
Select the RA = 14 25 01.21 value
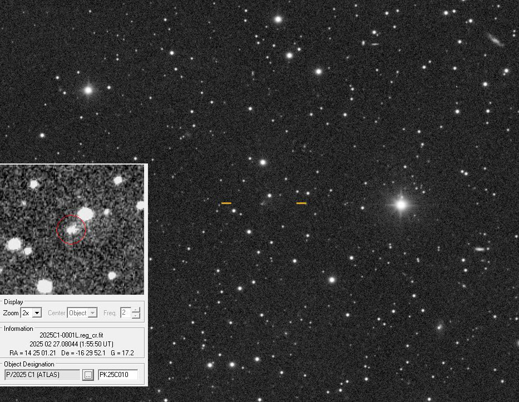pos(33,353)
